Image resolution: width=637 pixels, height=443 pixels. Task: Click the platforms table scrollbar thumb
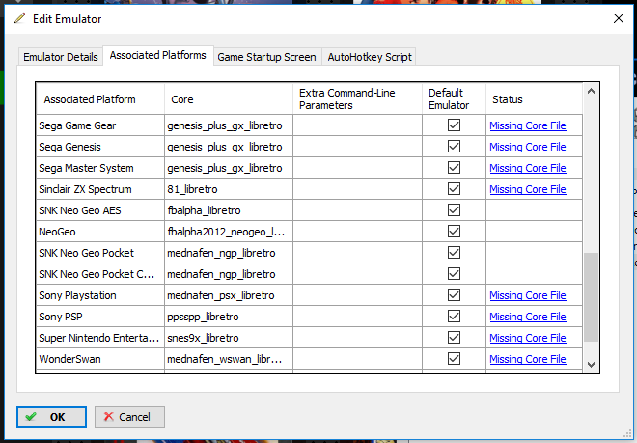coord(591,297)
